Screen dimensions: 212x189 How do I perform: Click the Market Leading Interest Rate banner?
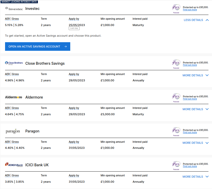click(x=19, y=2)
